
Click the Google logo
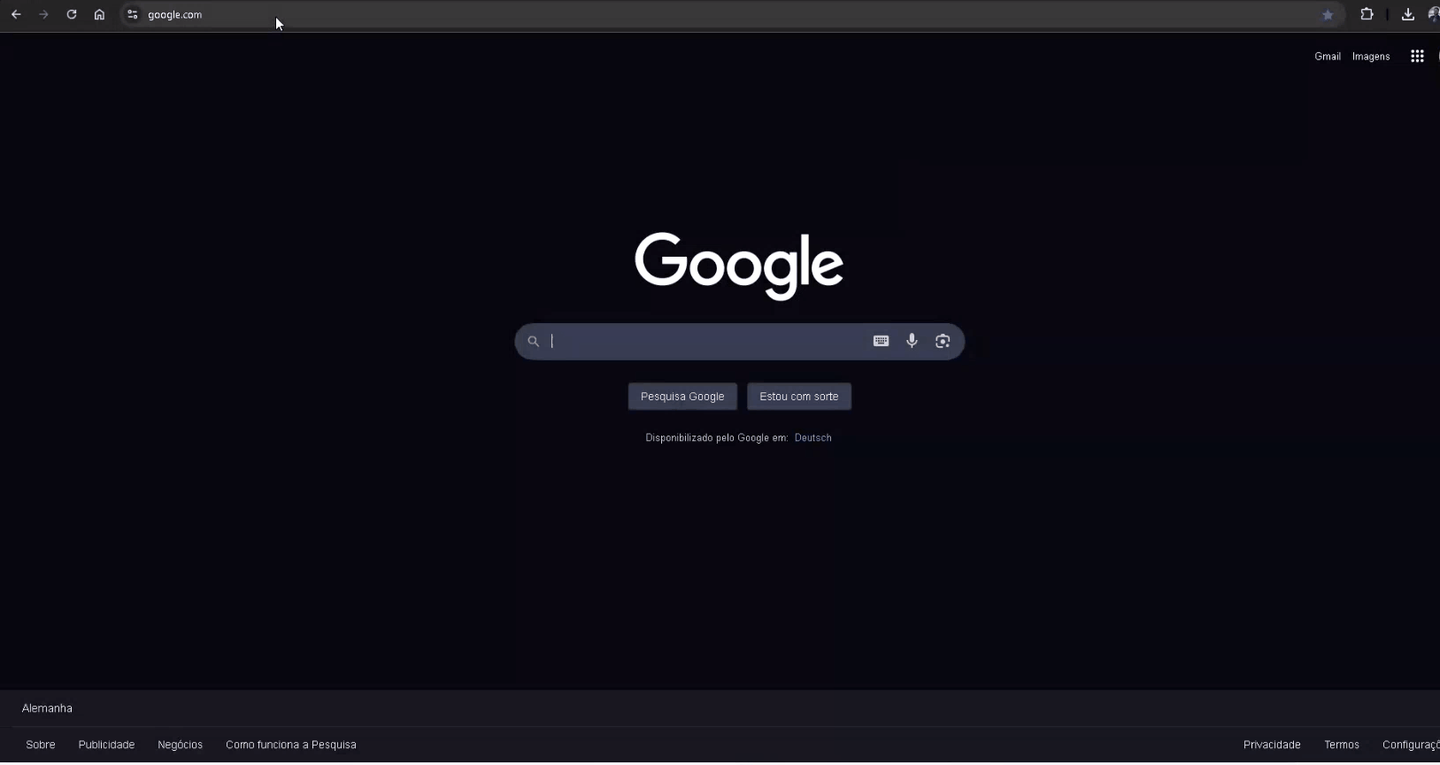click(739, 266)
